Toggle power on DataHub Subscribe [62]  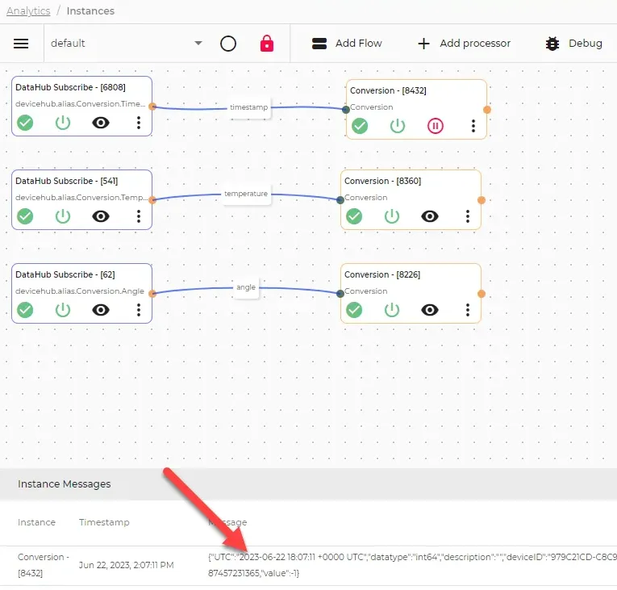point(63,310)
